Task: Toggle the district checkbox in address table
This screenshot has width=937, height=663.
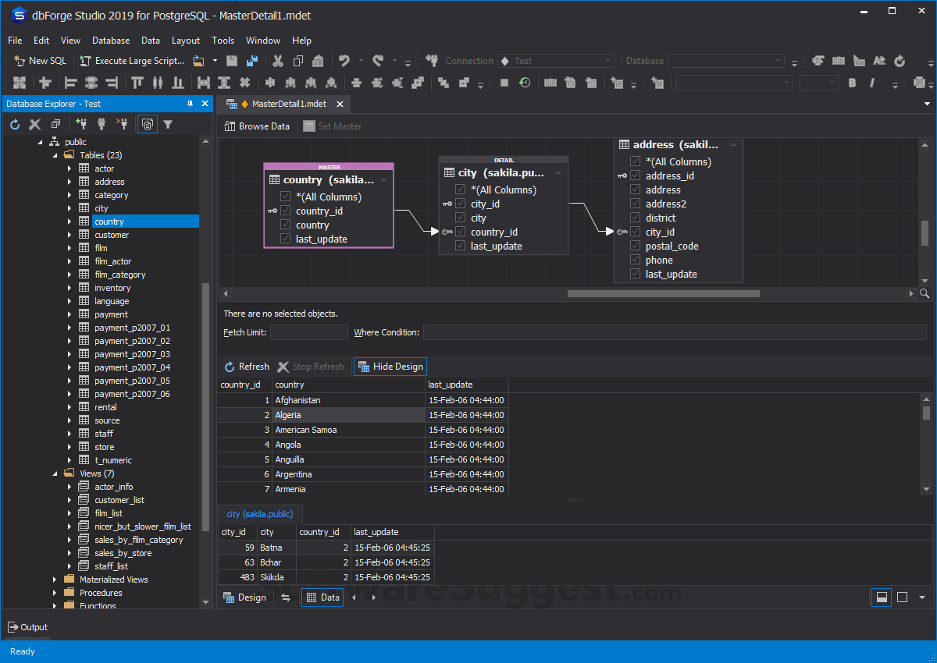Action: pyautogui.click(x=636, y=218)
